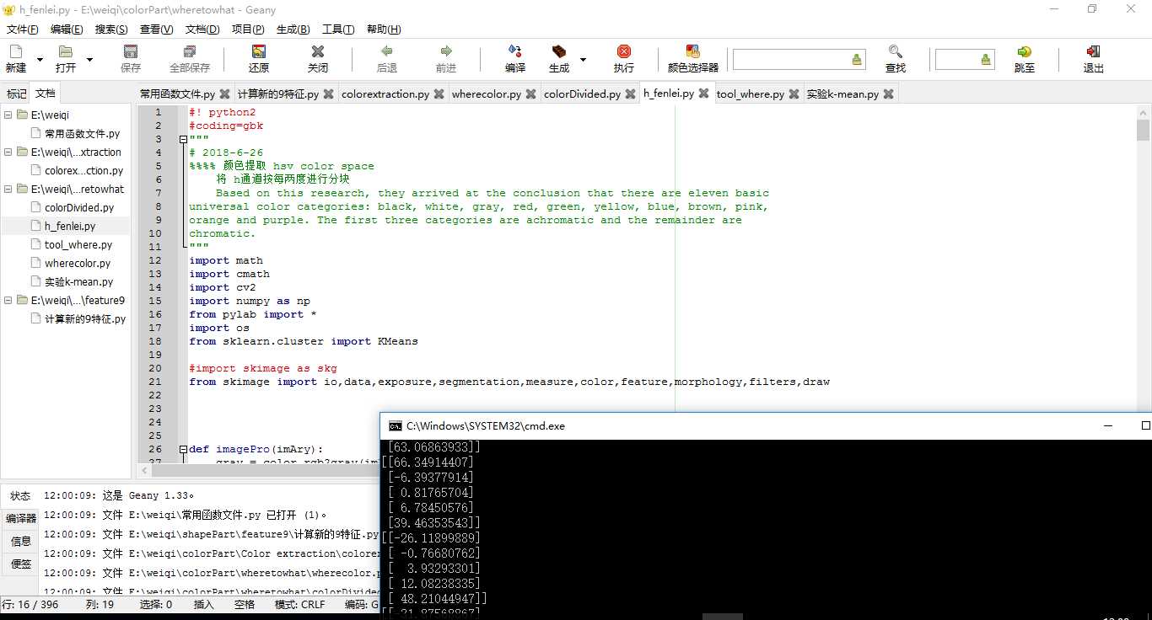Switch to the Compiler (编译器) message tab

coord(21,518)
